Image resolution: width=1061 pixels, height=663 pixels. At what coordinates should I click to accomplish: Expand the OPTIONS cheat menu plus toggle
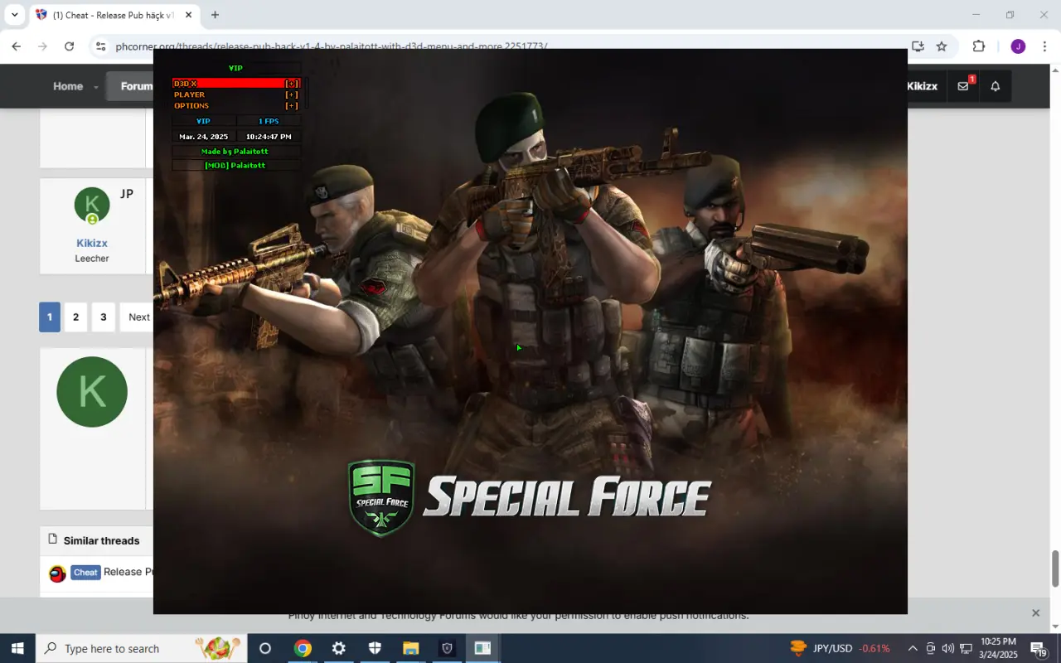tap(292, 106)
